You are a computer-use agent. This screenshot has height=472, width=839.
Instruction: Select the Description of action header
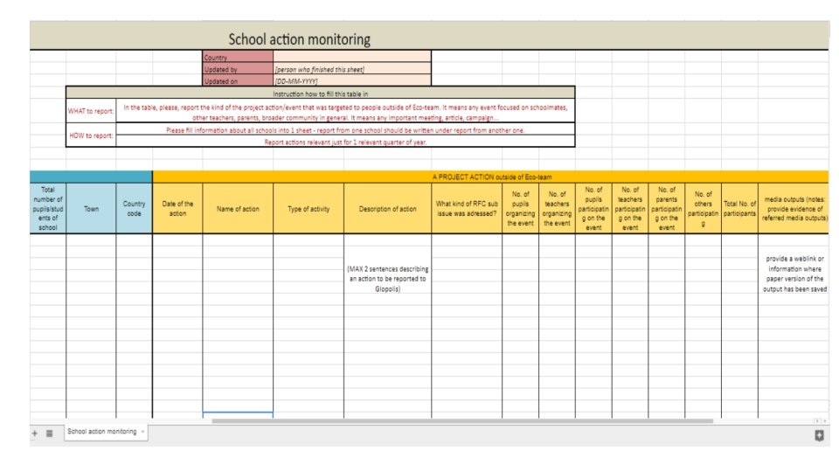pos(387,208)
